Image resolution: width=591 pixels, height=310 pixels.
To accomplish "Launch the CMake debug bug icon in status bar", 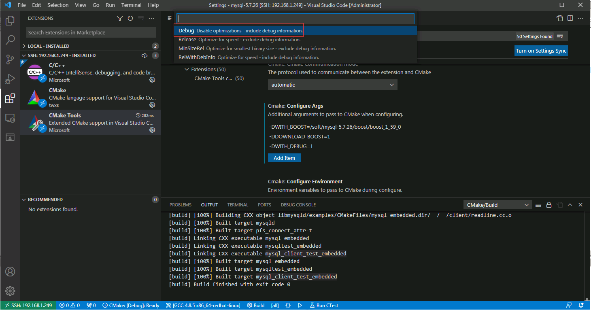I will (x=288, y=306).
